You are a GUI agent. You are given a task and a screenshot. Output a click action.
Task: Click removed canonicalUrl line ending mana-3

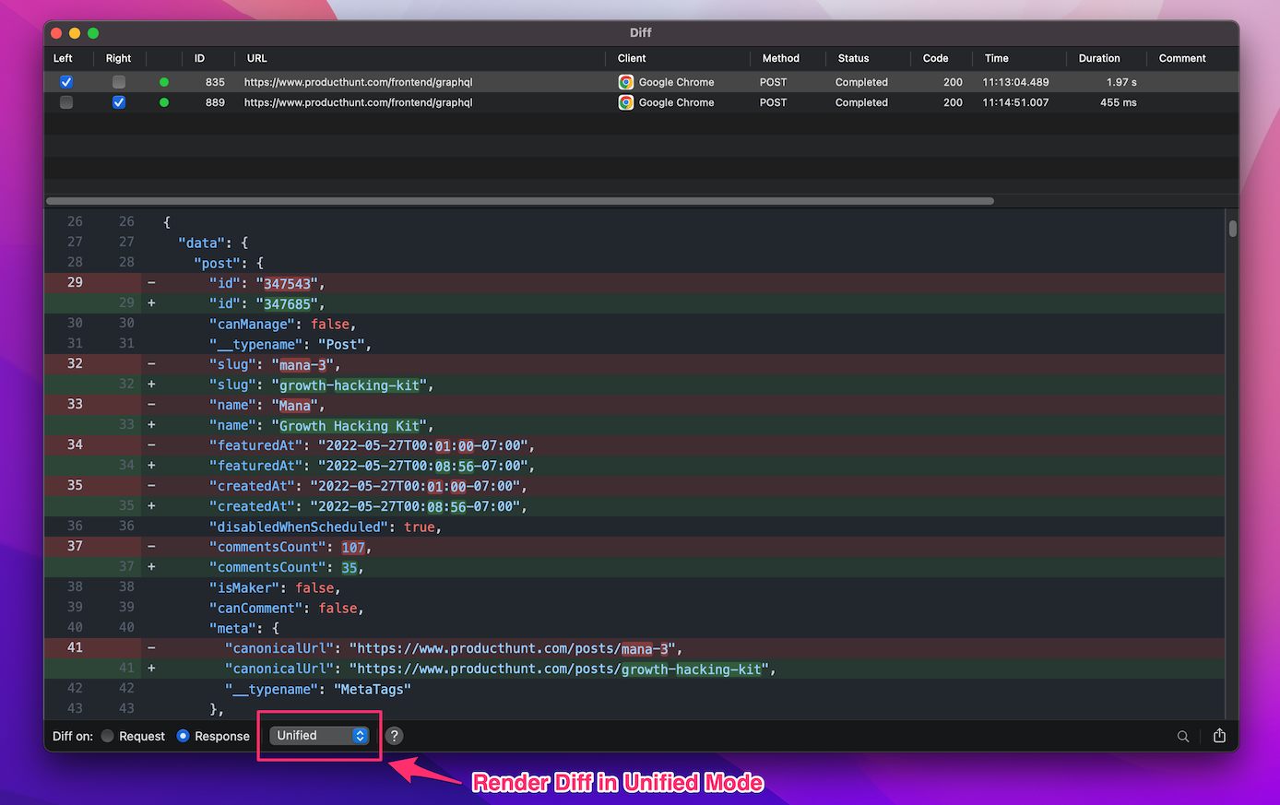point(634,648)
